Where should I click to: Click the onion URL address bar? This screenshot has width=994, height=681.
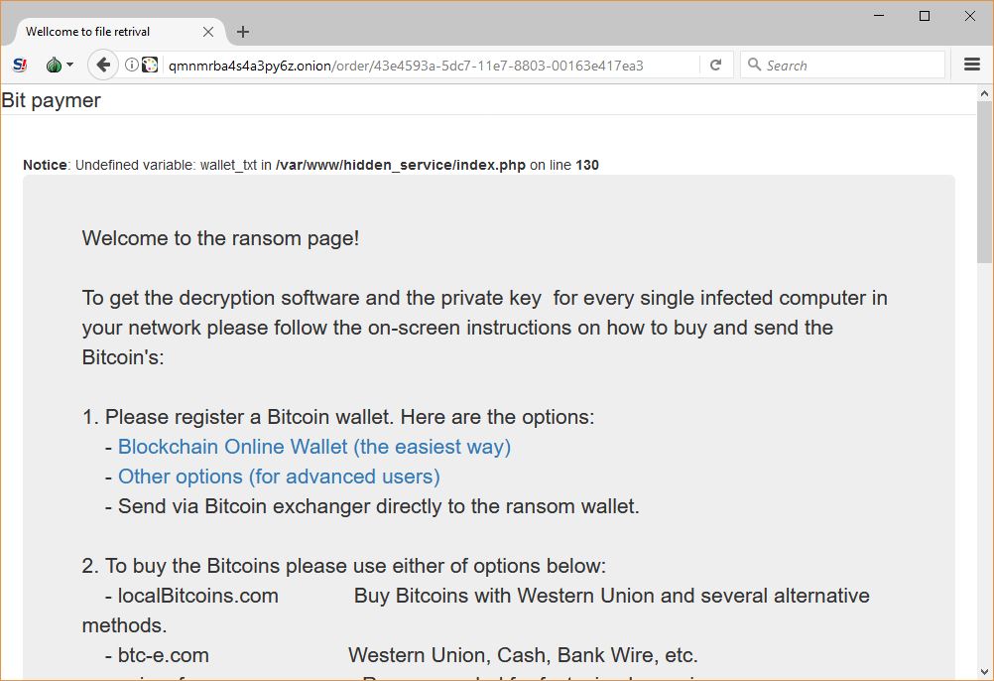coord(417,66)
